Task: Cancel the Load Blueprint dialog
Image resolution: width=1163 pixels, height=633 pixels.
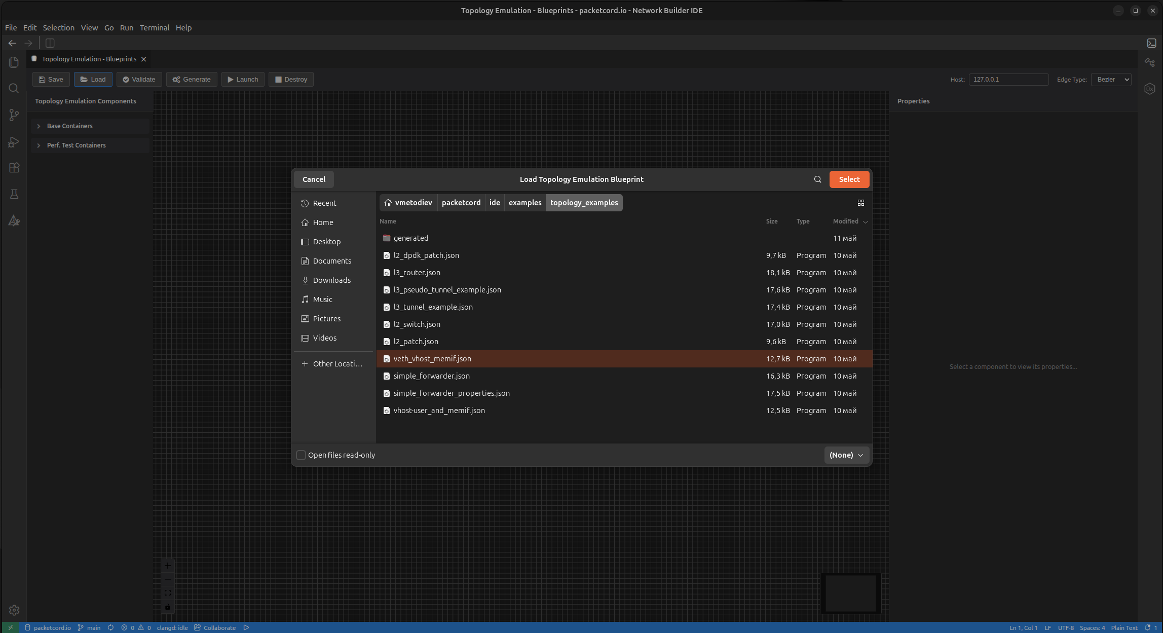Action: point(314,179)
